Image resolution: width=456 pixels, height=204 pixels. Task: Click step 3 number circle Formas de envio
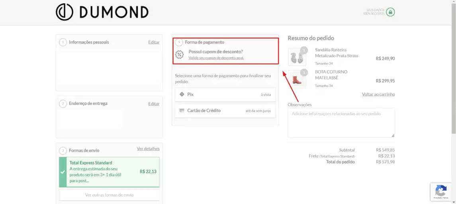[63, 151]
